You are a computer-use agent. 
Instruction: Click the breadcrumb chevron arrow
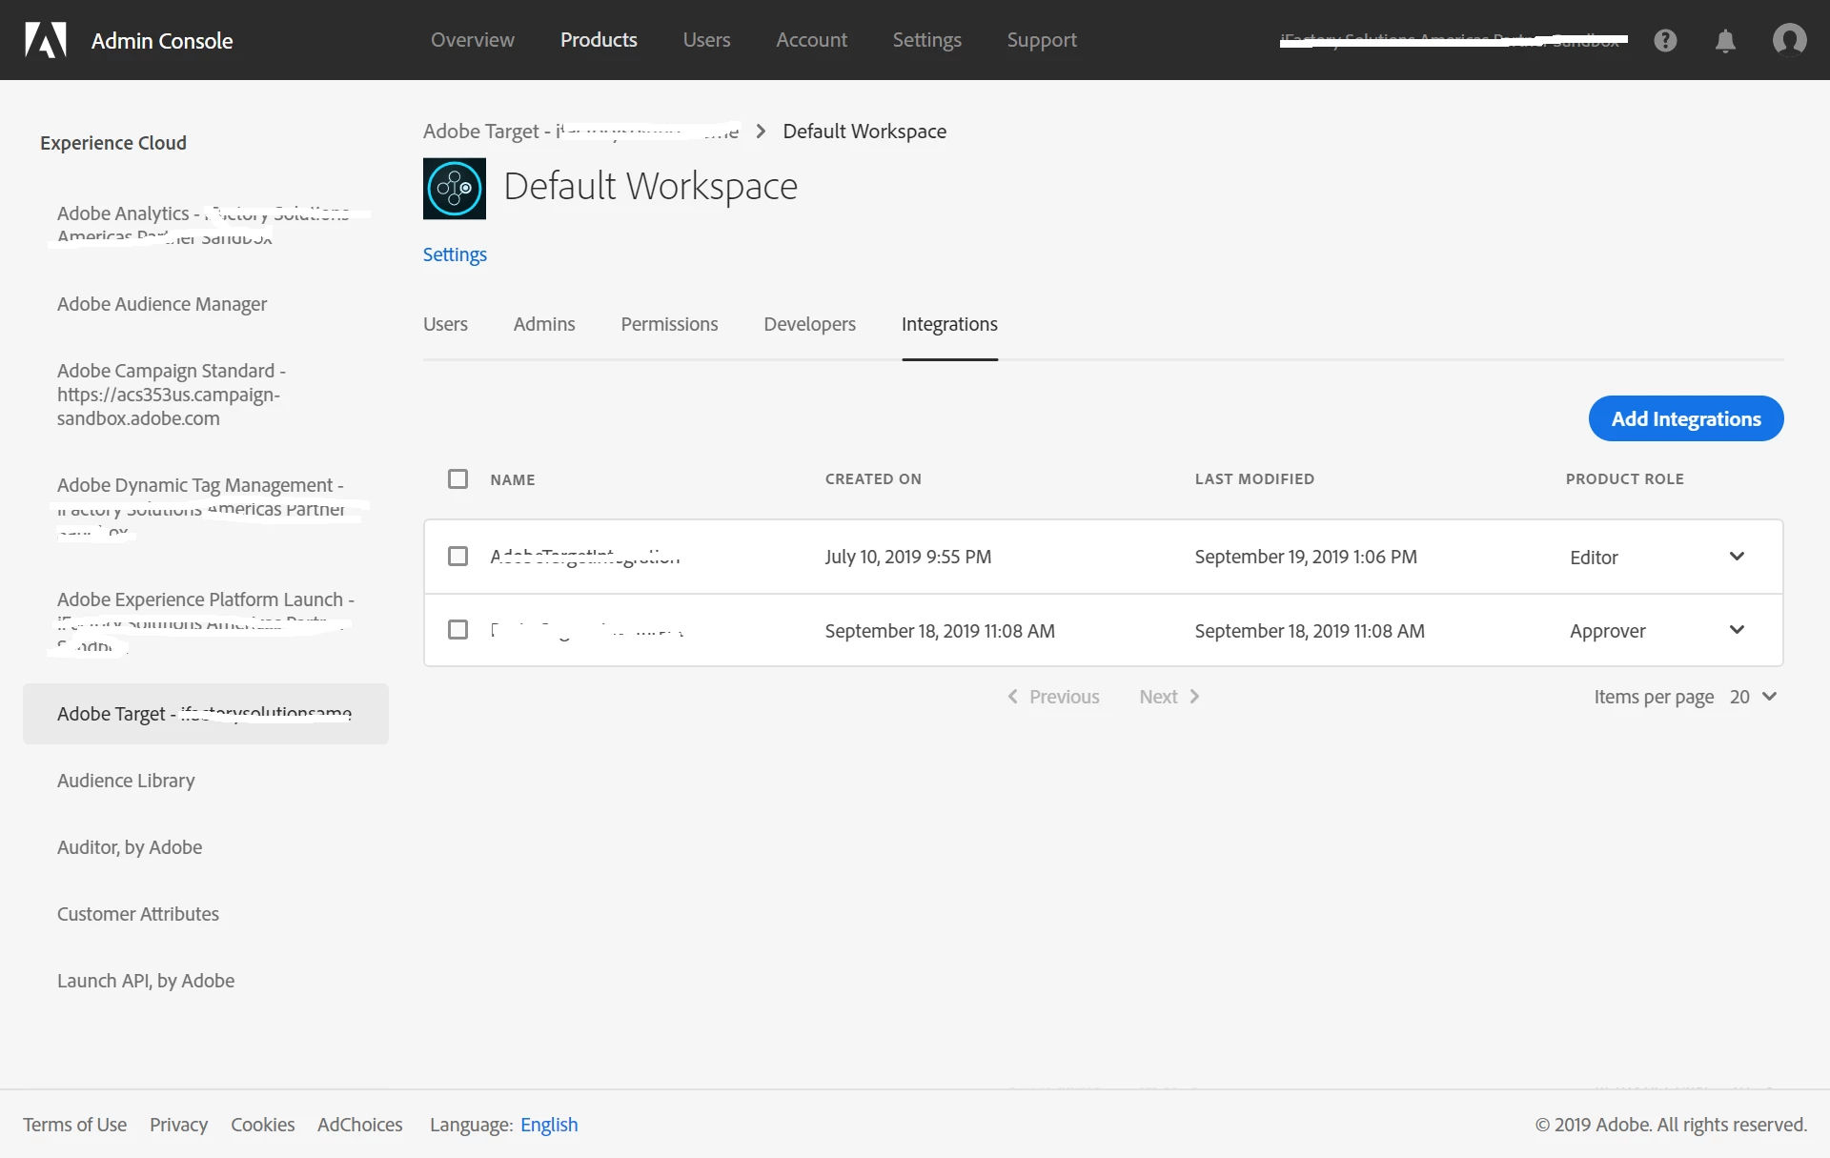[x=761, y=132]
